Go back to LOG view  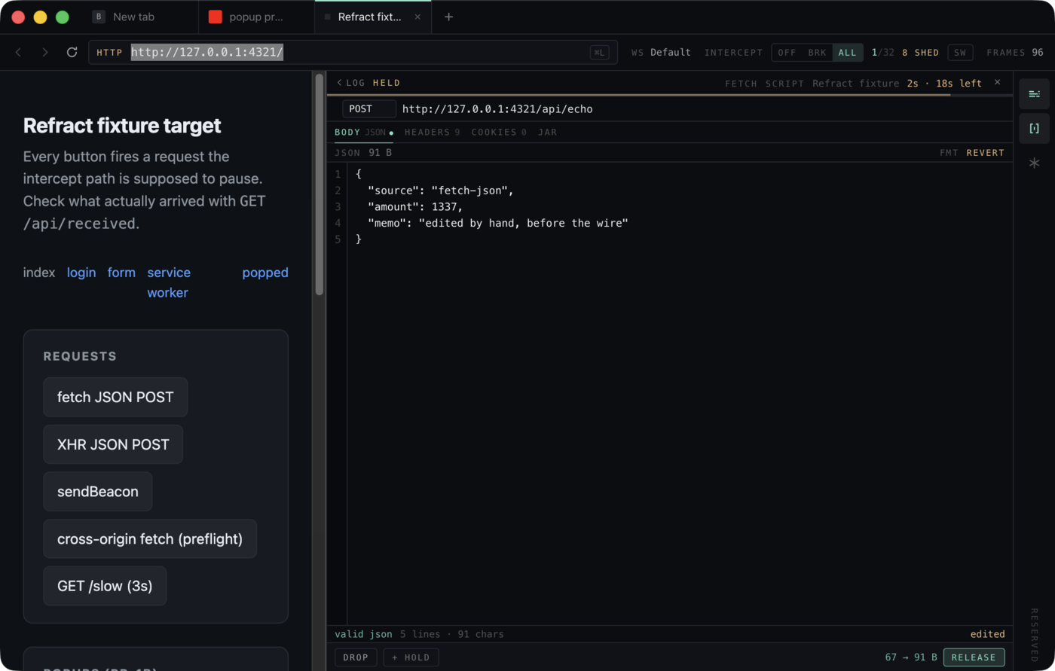click(351, 83)
